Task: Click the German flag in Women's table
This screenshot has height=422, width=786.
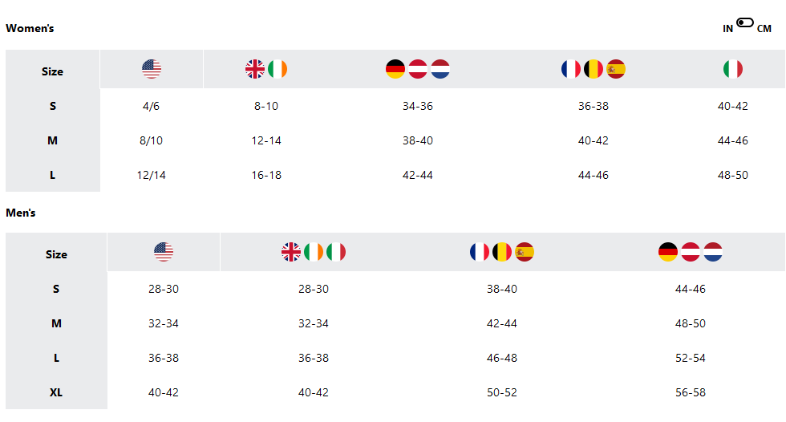Action: (x=395, y=69)
